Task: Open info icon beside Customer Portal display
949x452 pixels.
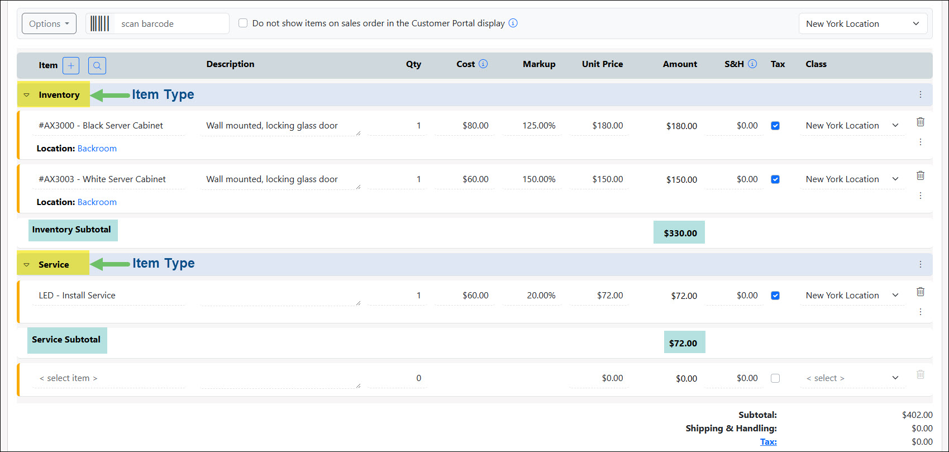Action: (x=513, y=23)
